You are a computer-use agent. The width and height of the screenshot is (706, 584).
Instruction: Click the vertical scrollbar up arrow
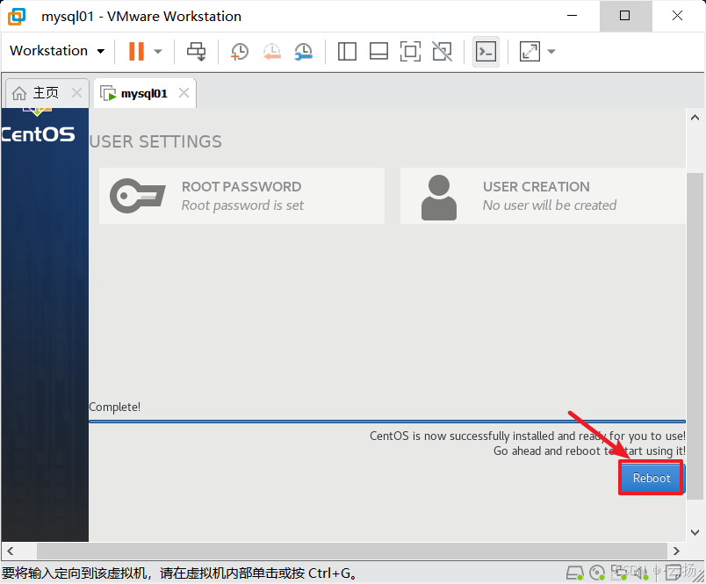pyautogui.click(x=695, y=118)
